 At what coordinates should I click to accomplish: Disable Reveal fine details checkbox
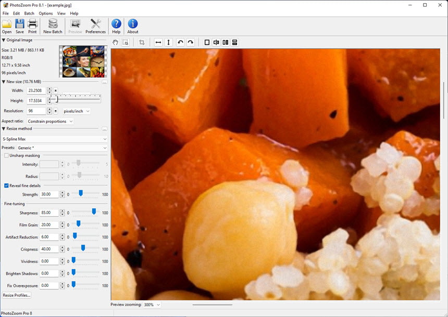point(6,186)
